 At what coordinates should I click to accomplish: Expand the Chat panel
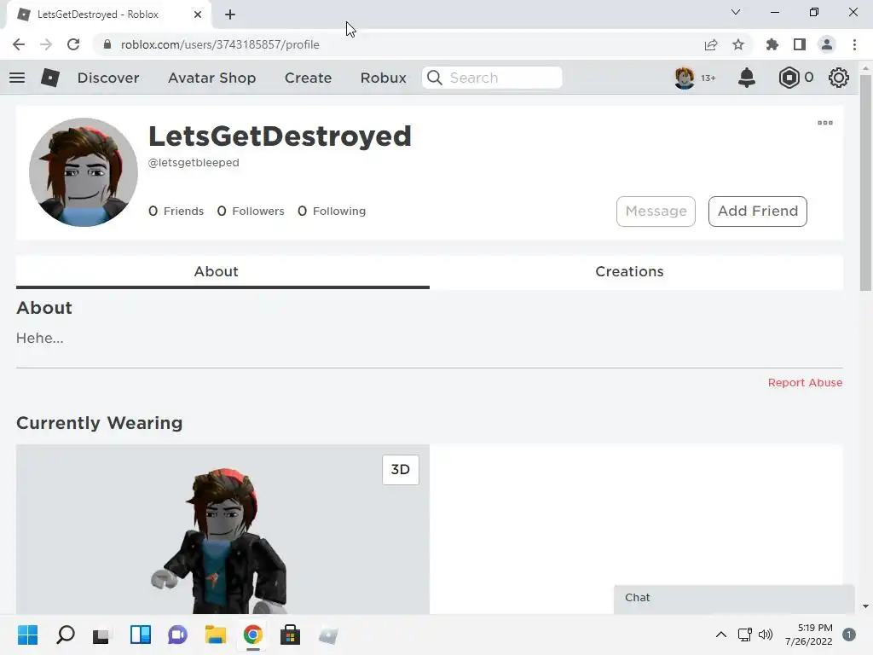[734, 599]
